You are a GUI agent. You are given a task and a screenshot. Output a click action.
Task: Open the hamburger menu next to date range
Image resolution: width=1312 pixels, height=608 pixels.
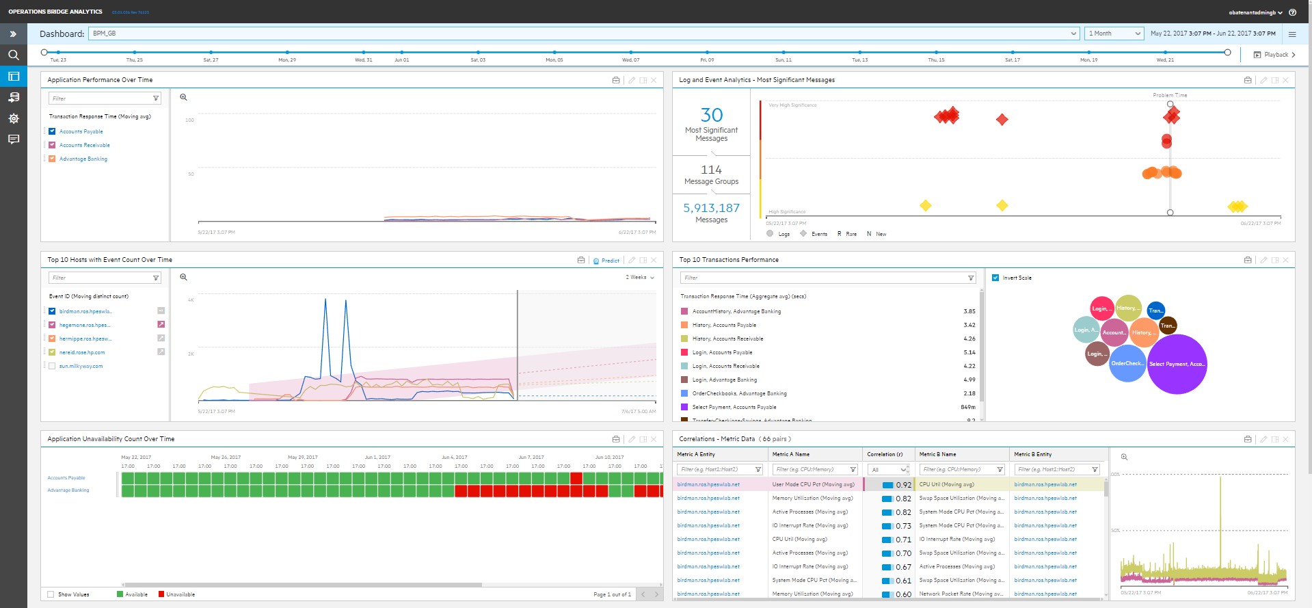[1292, 34]
